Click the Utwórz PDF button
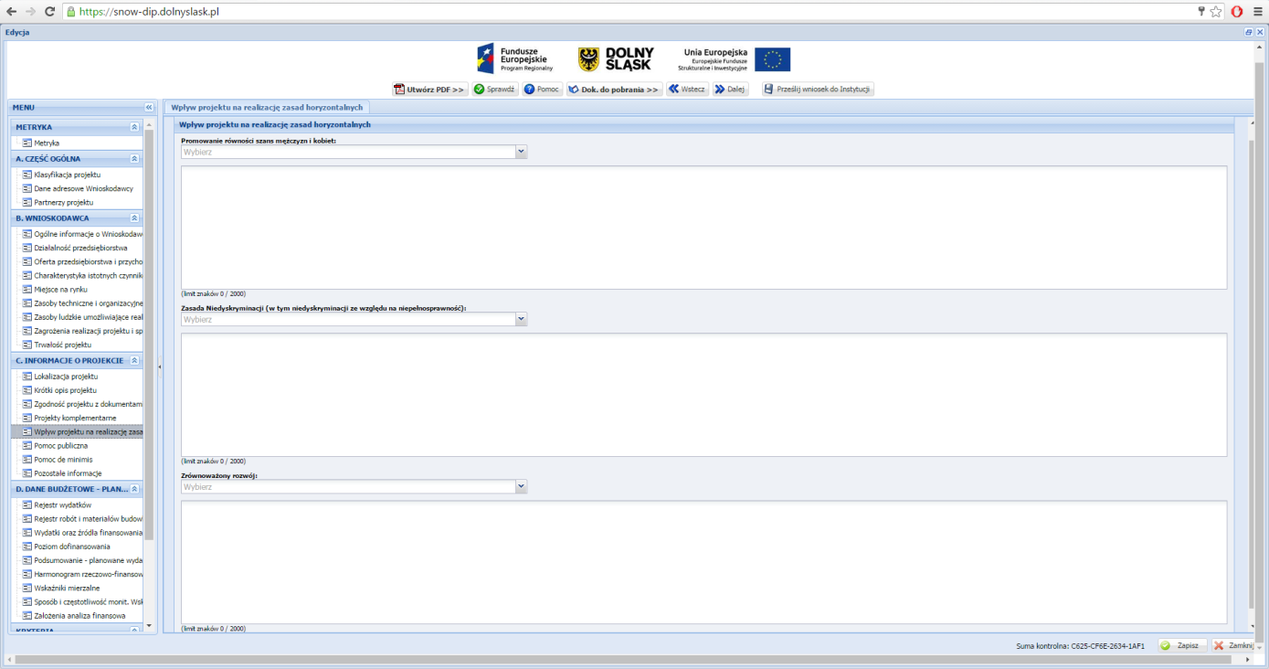The image size is (1269, 669). coord(430,90)
